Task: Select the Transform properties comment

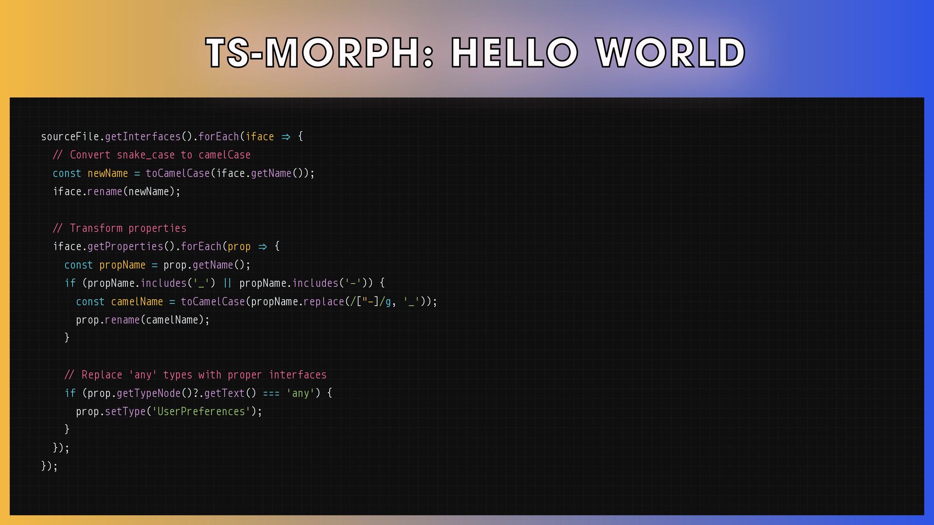Action: click(120, 228)
